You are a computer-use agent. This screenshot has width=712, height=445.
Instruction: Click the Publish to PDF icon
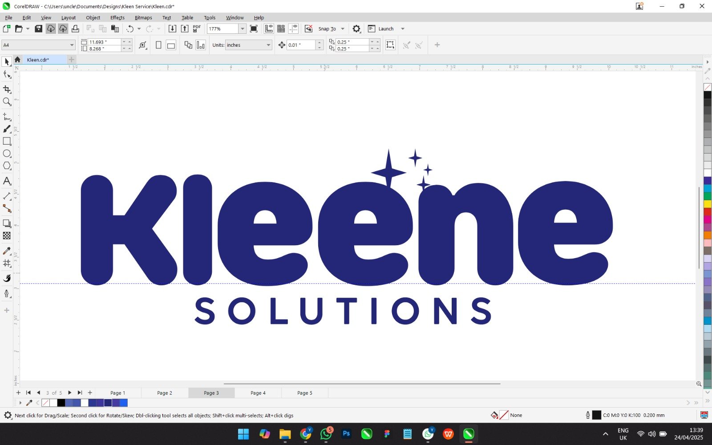pos(197,28)
